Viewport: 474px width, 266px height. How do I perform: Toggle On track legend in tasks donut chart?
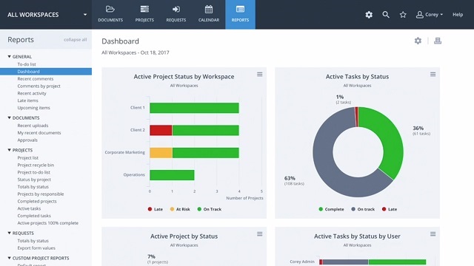pos(363,209)
